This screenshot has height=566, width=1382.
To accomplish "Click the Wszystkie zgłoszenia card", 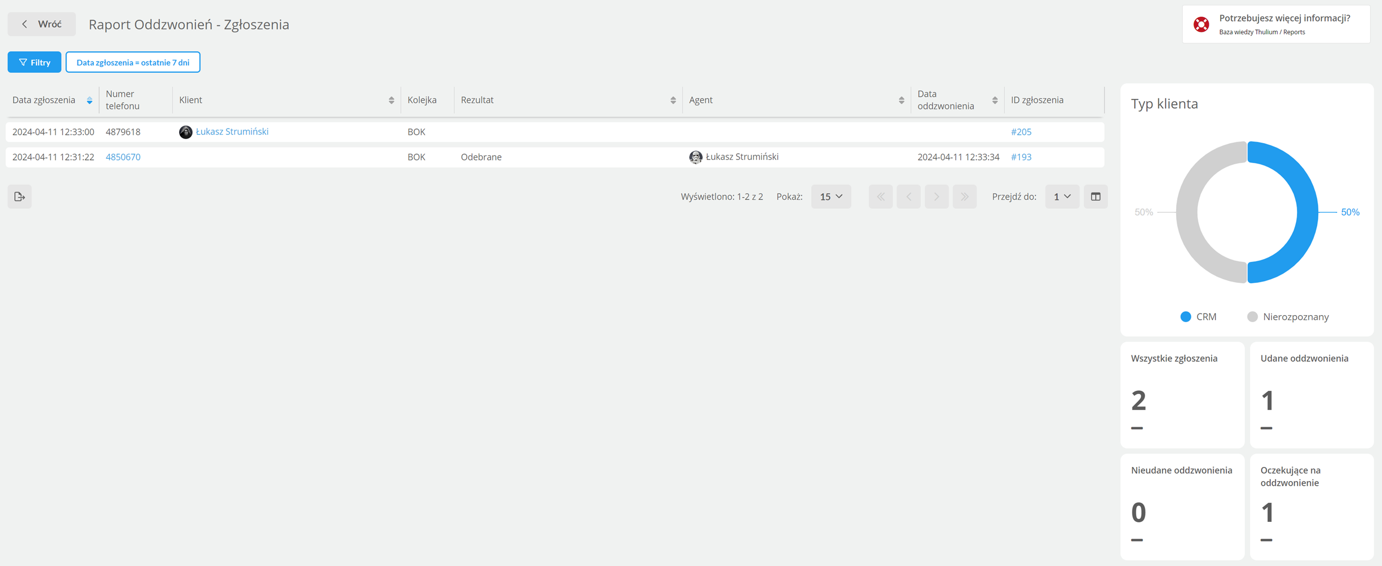I will click(x=1182, y=395).
